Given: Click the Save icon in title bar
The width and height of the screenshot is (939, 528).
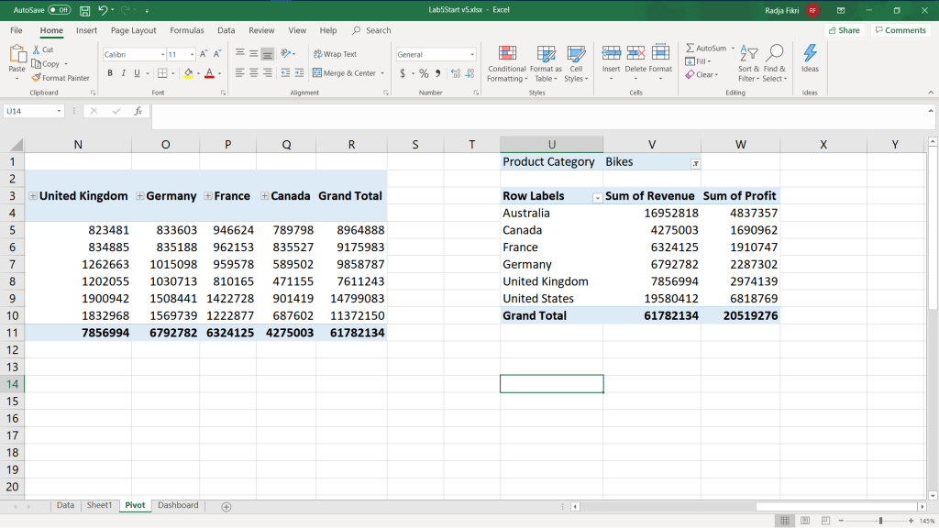Looking at the screenshot, I should click(84, 10).
